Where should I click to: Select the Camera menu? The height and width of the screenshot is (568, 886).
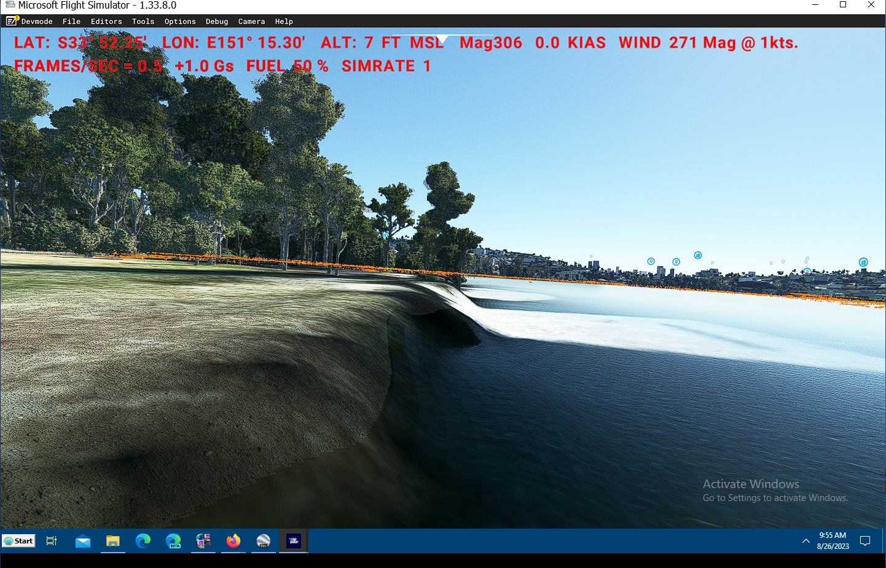(x=251, y=22)
